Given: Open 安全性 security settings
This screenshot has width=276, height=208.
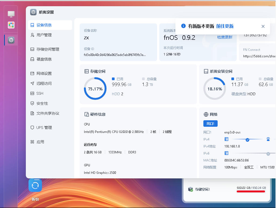Looking at the screenshot, I should point(50,103).
